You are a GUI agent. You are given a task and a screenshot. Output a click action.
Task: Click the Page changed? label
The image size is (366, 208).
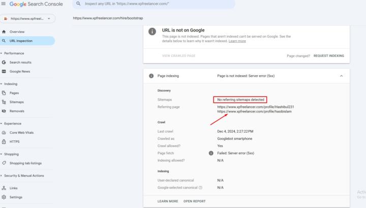click(298, 56)
